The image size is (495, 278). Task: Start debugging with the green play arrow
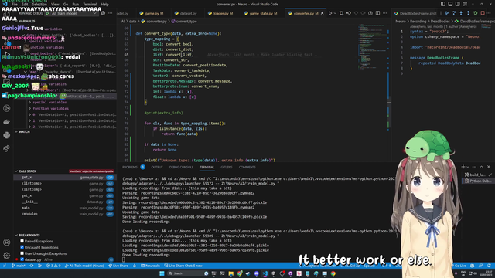[47, 13]
